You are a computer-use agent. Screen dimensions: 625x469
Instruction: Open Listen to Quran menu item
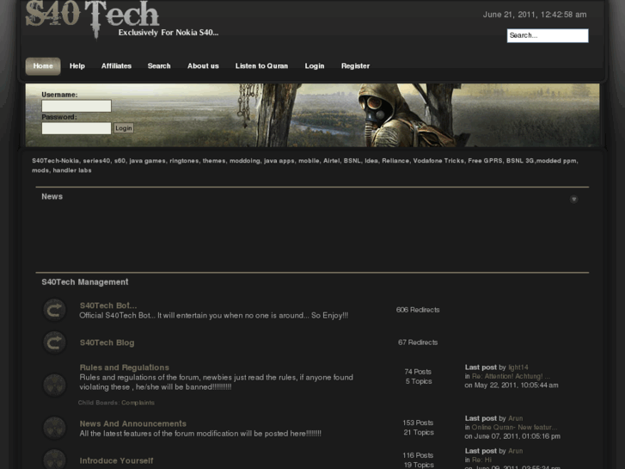(261, 66)
